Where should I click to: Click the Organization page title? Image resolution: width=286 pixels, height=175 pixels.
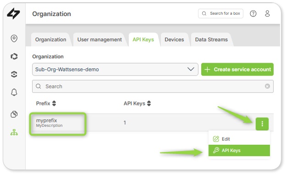(x=52, y=14)
